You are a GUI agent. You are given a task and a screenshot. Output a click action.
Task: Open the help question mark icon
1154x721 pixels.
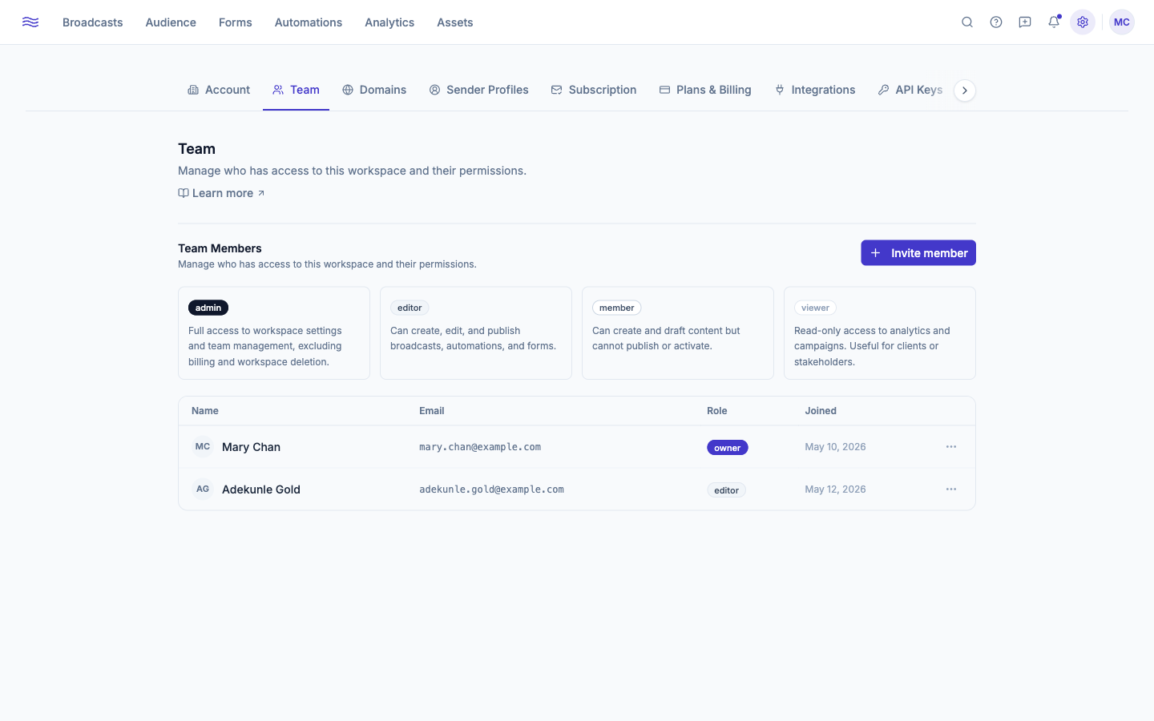996,22
